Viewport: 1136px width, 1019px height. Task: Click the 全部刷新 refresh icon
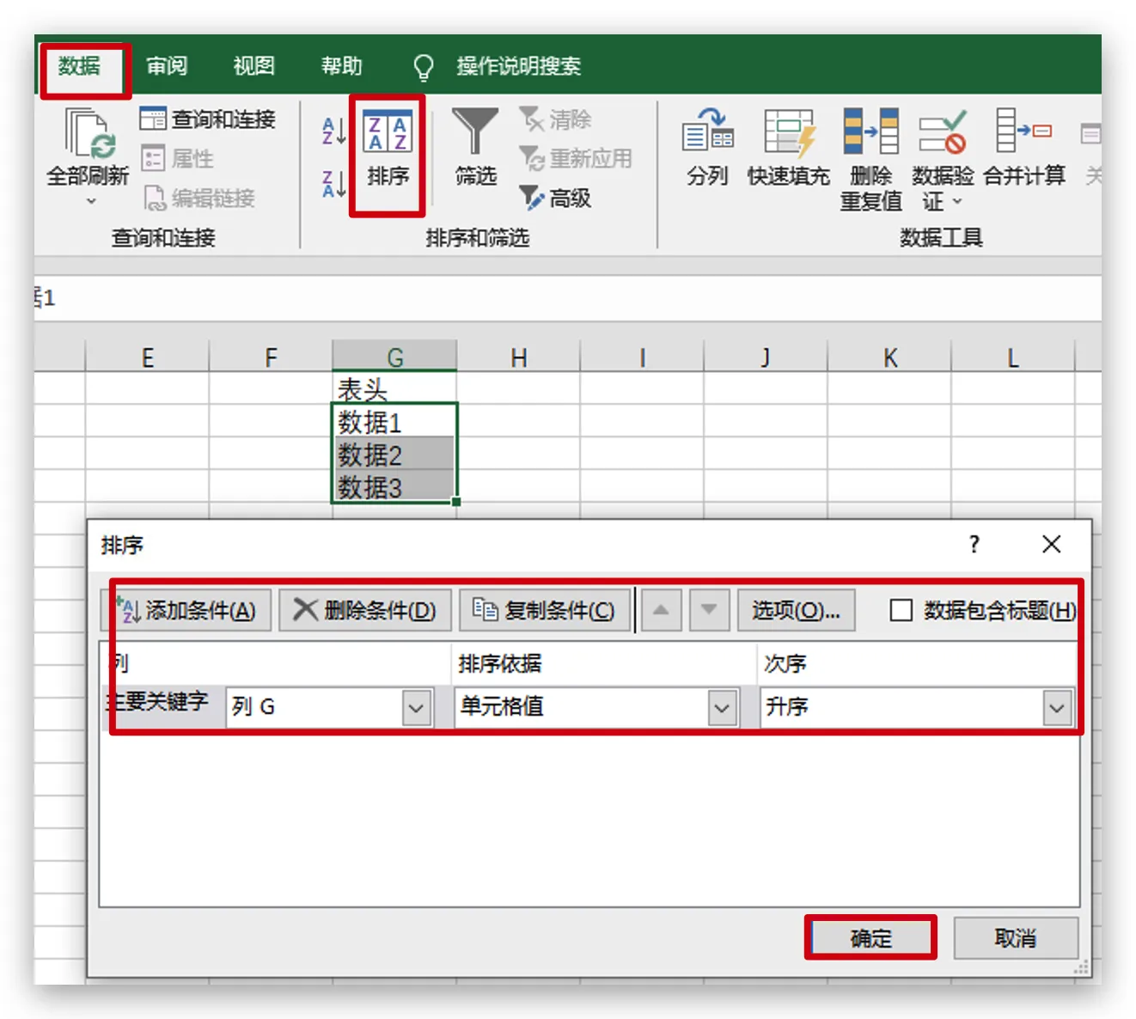tap(89, 133)
